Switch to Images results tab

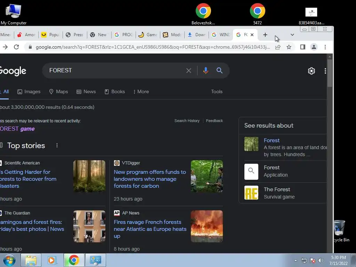[x=29, y=92]
